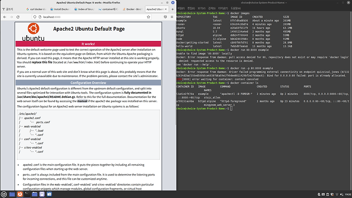Open the terminal 보기(V) menu
Screen dimensions: 352x198
[x=201, y=8]
